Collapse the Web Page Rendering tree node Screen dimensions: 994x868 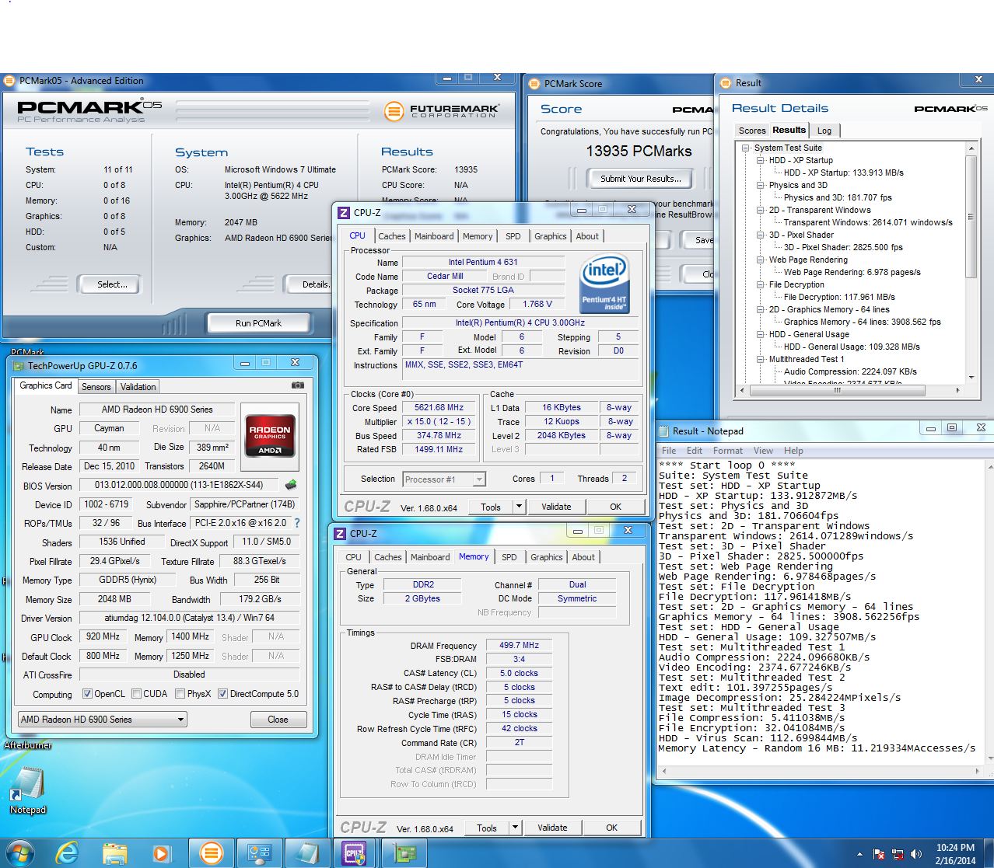coord(761,260)
